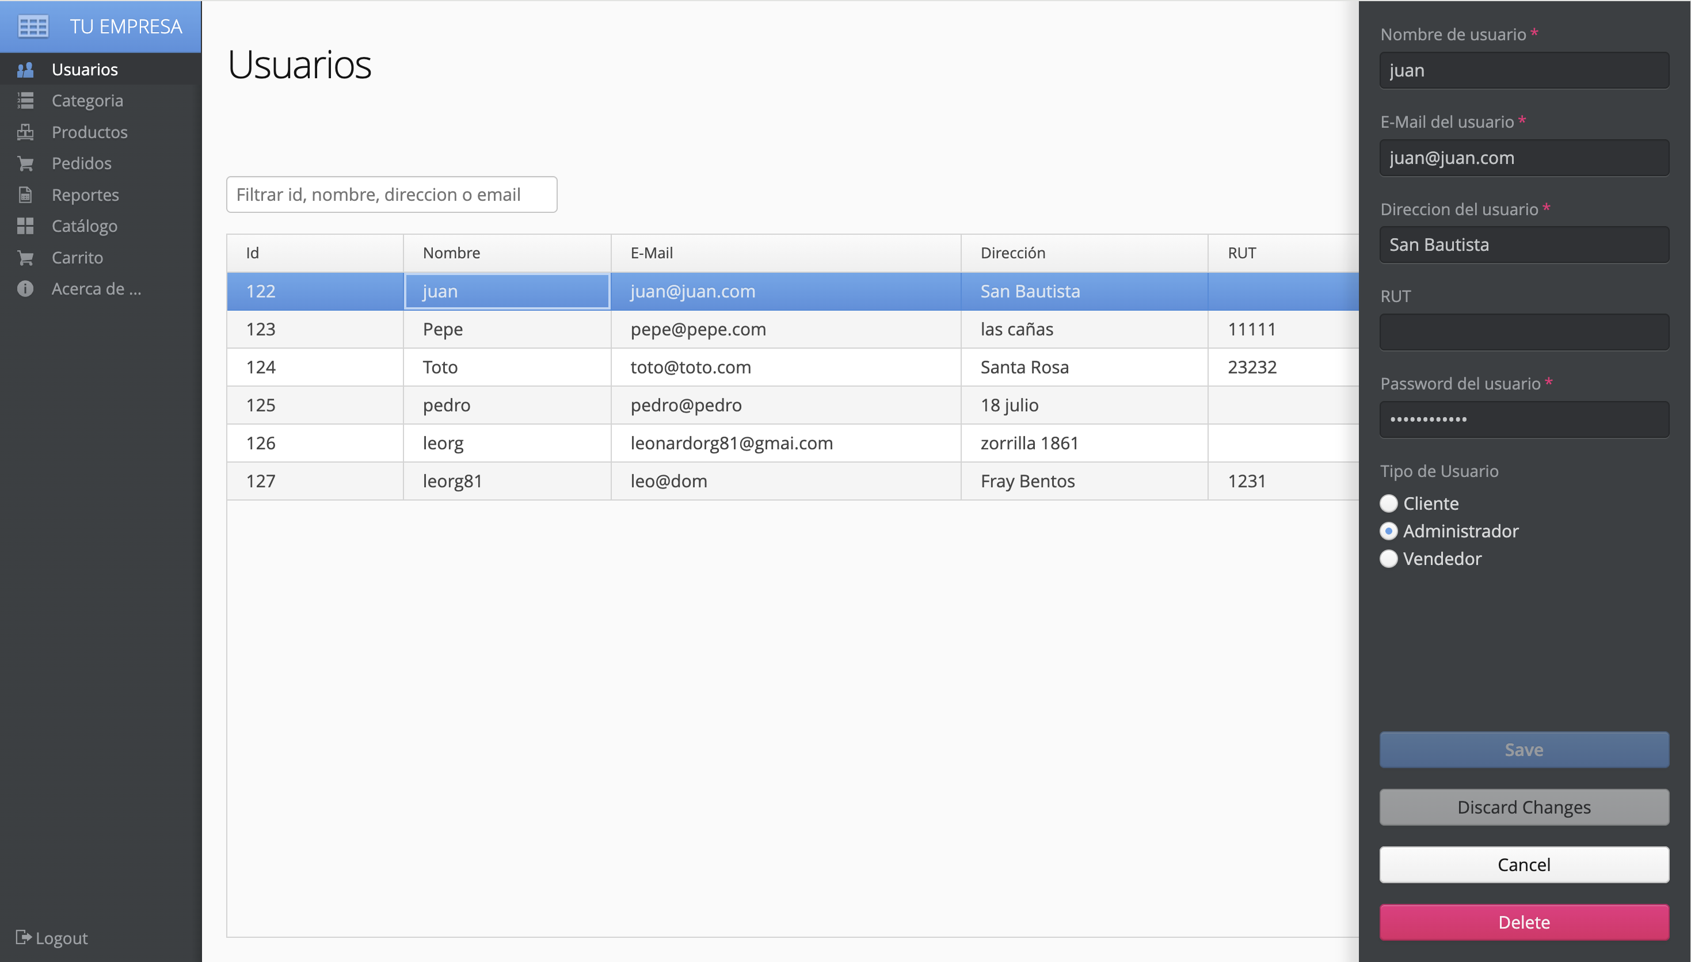Image resolution: width=1691 pixels, height=962 pixels.
Task: Open Catálogo via its grid icon
Action: tap(25, 226)
